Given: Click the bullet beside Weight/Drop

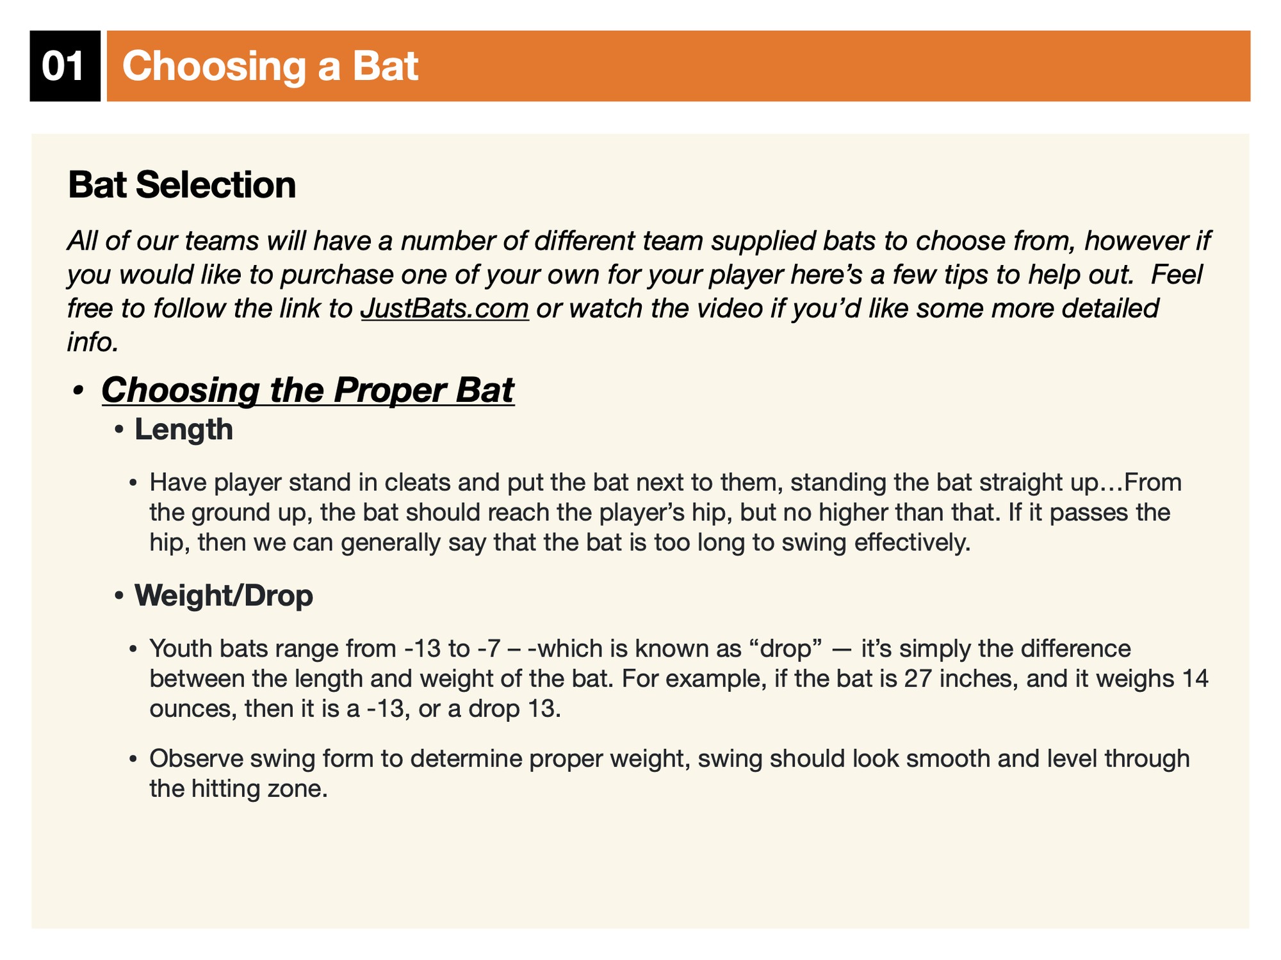Looking at the screenshot, I should [118, 596].
